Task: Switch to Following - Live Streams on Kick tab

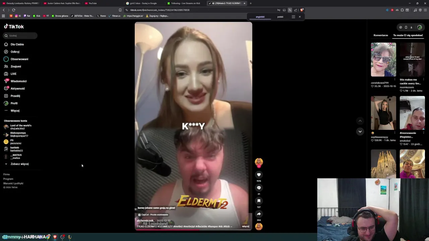Action: (186, 3)
